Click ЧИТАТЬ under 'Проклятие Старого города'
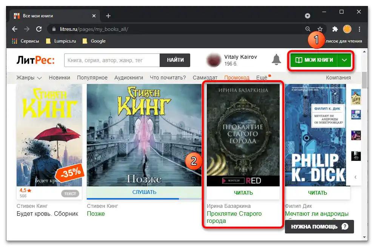Viewport: 374px width, 247px height. click(x=243, y=193)
